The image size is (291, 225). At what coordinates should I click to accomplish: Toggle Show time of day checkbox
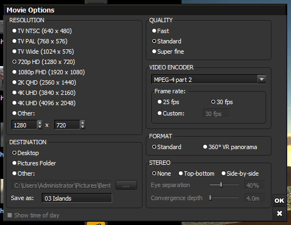coord(10,215)
